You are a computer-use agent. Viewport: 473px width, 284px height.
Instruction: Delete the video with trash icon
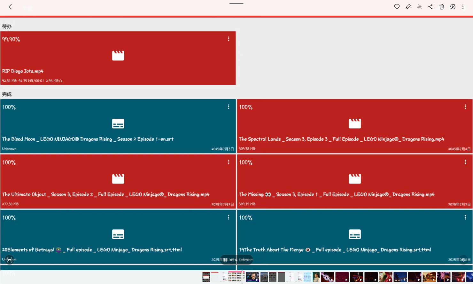441,7
